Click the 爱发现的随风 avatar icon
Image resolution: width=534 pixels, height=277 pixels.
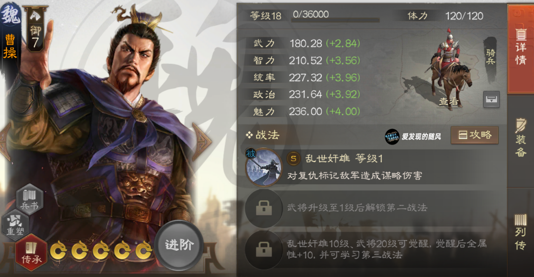391,137
